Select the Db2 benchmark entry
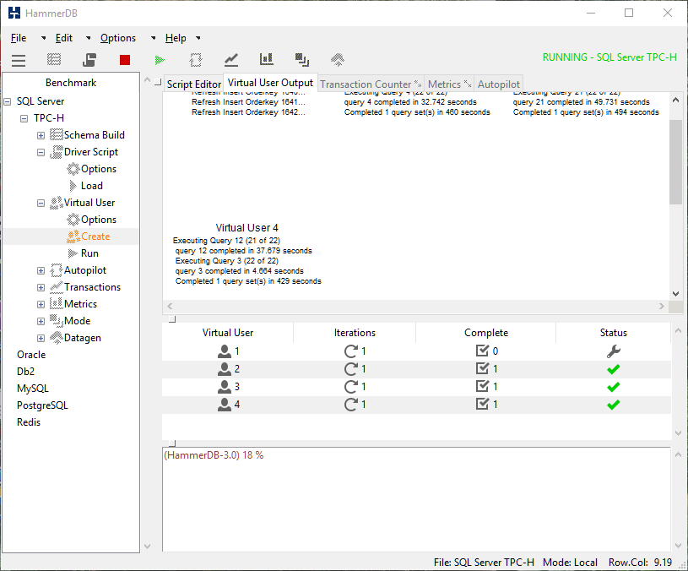 (25, 372)
